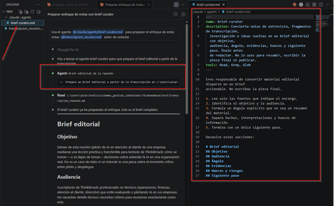Close the 'Preparar enfoque de nota...' tab
The height and width of the screenshot is (206, 334).
point(148,5)
